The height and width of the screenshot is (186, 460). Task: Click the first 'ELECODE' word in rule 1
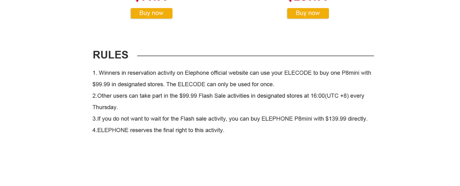298,73
